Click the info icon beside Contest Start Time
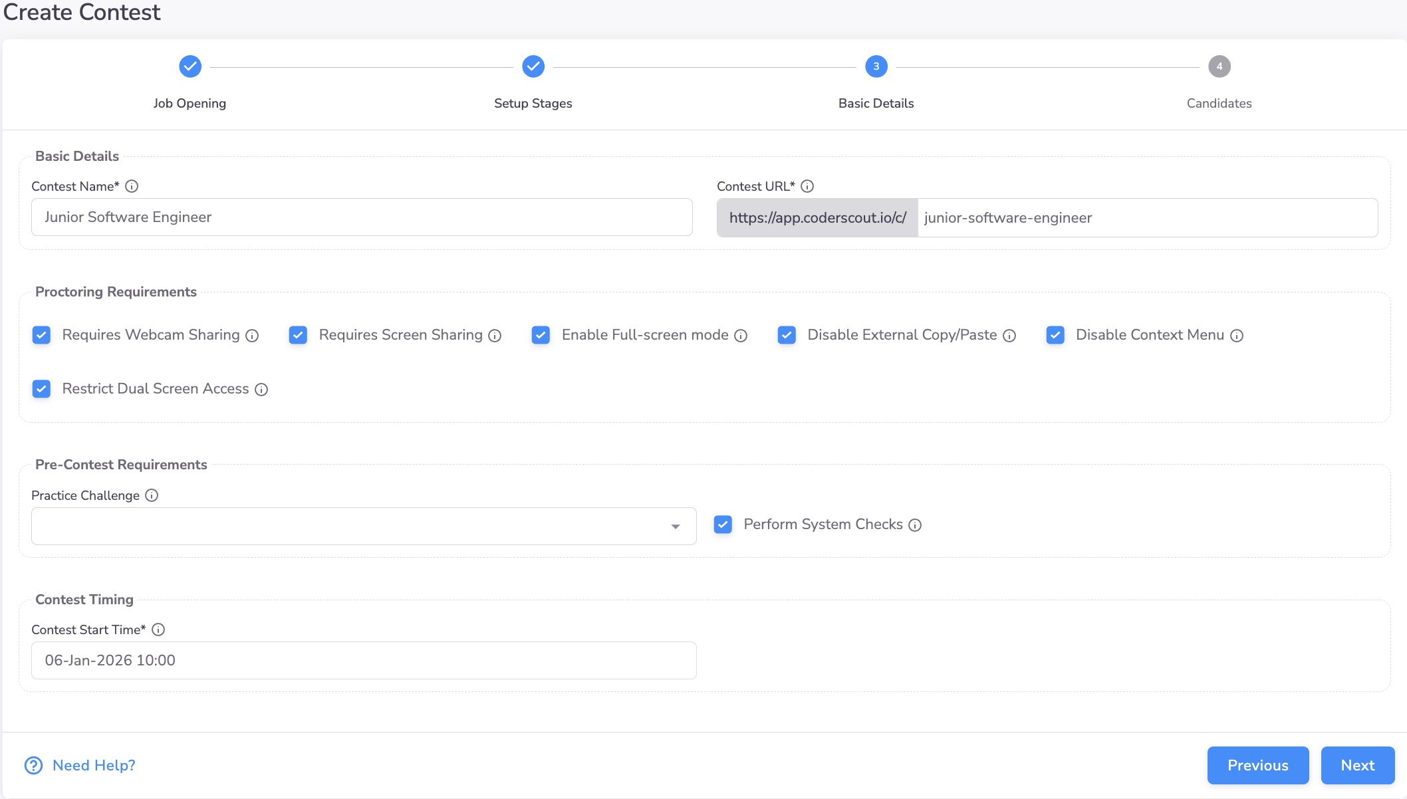Viewport: 1407px width, 799px height. [158, 629]
